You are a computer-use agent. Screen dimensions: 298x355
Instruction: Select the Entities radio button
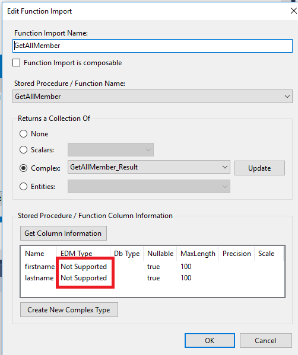[x=23, y=187]
